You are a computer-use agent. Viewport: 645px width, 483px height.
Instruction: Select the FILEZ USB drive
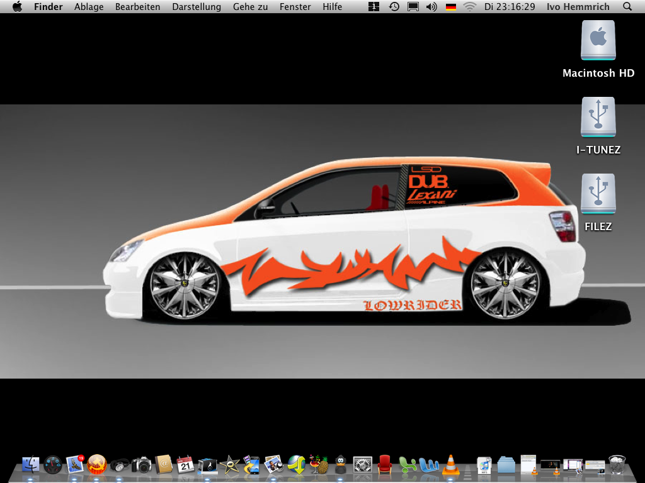click(x=598, y=195)
